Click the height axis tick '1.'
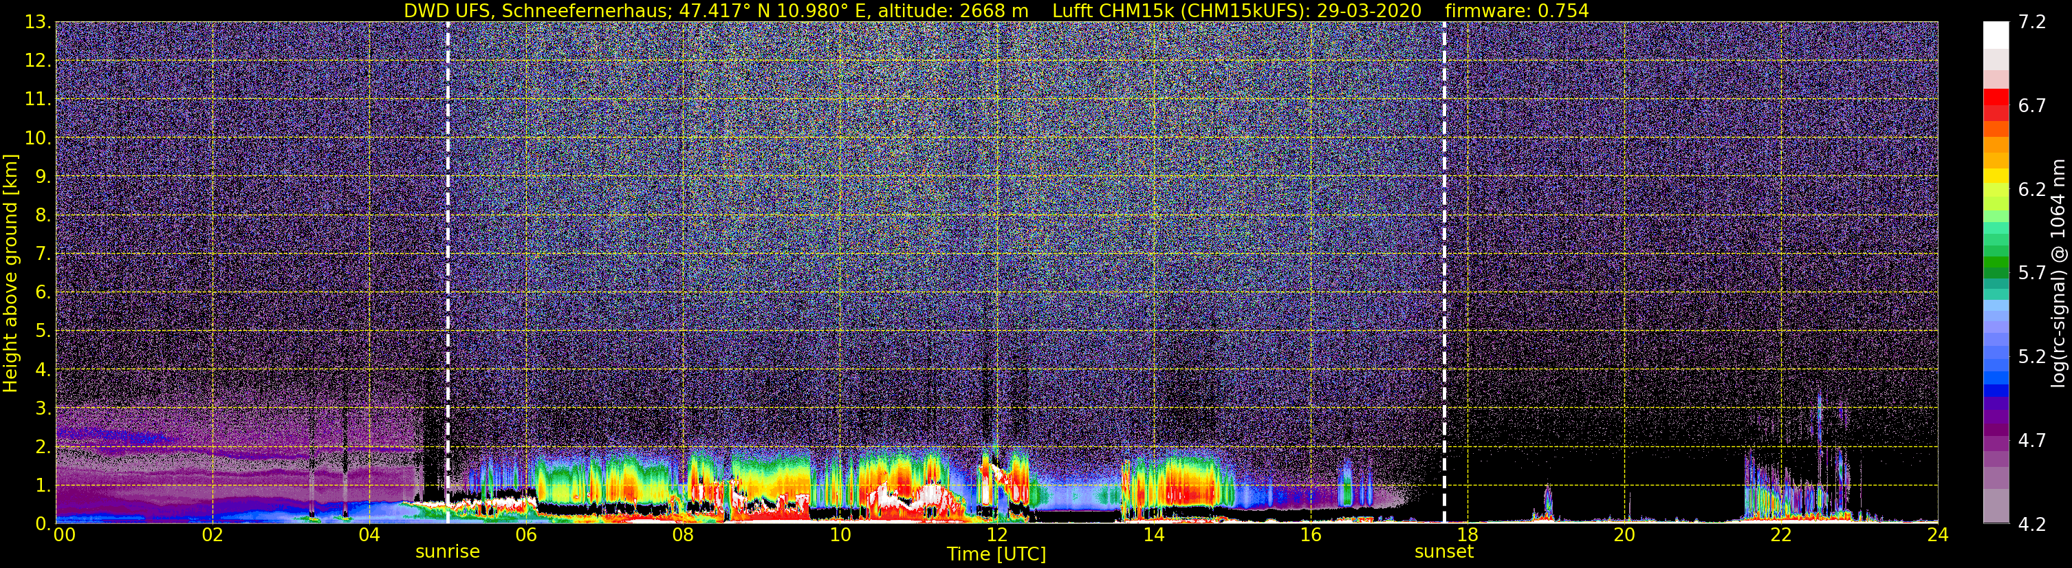The image size is (2072, 568). (x=43, y=485)
